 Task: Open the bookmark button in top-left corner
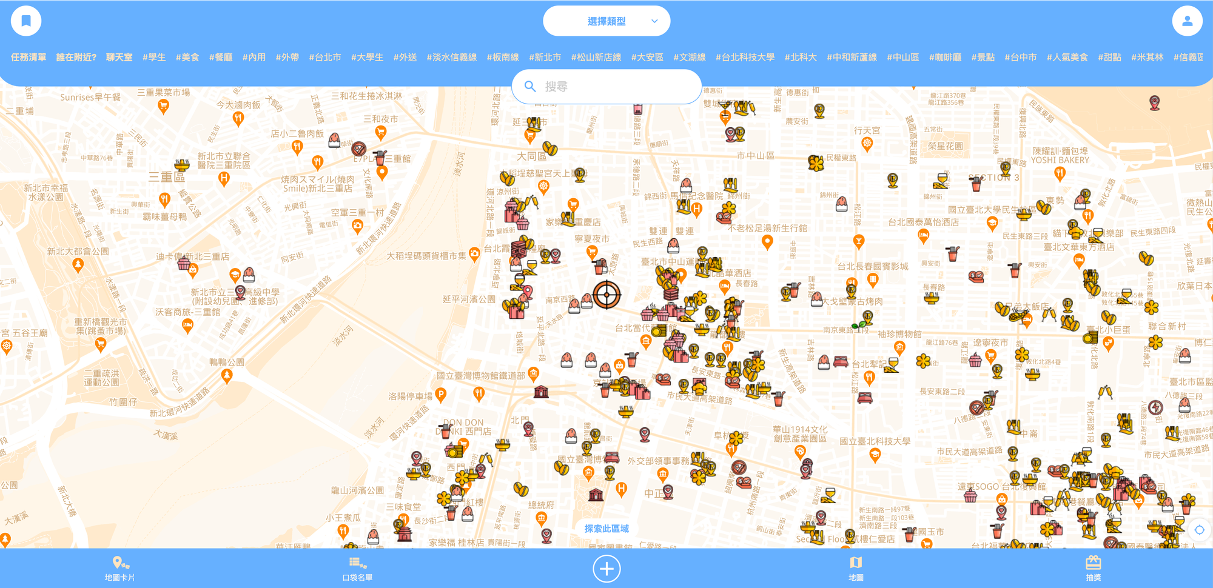26,21
